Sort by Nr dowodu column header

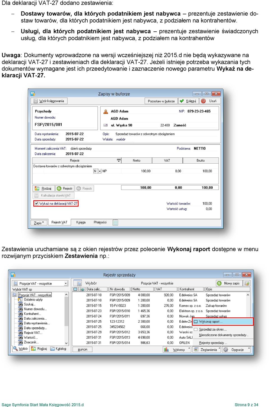coord(120,289)
